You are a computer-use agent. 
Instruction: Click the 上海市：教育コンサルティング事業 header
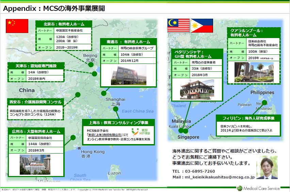tap(118, 123)
